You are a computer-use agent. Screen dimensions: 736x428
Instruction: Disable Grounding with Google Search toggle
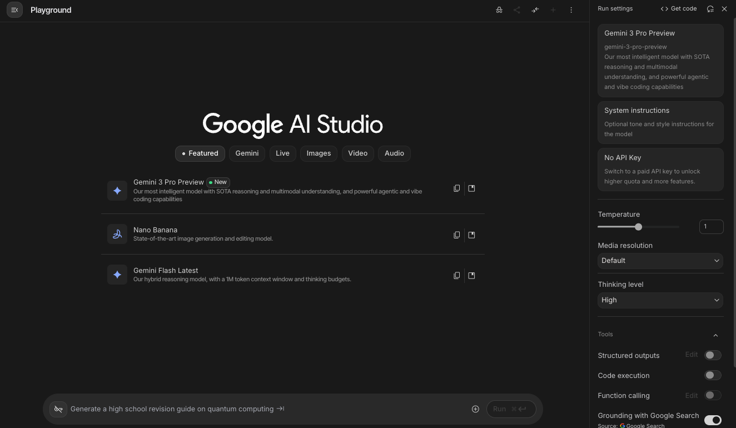713,420
